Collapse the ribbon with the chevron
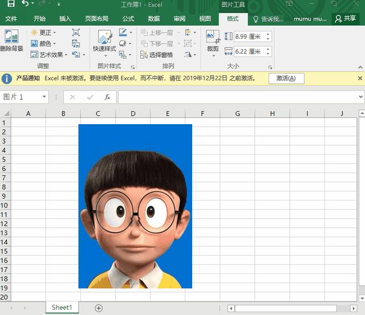Image resolution: width=365 pixels, height=315 pixels. [x=360, y=67]
